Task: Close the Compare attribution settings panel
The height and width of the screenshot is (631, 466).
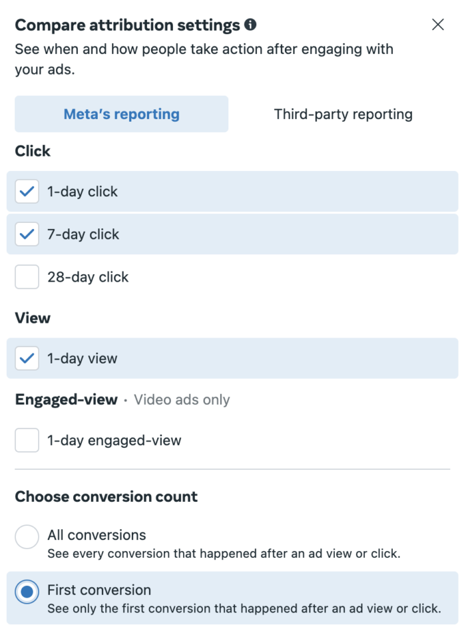Action: click(x=438, y=25)
